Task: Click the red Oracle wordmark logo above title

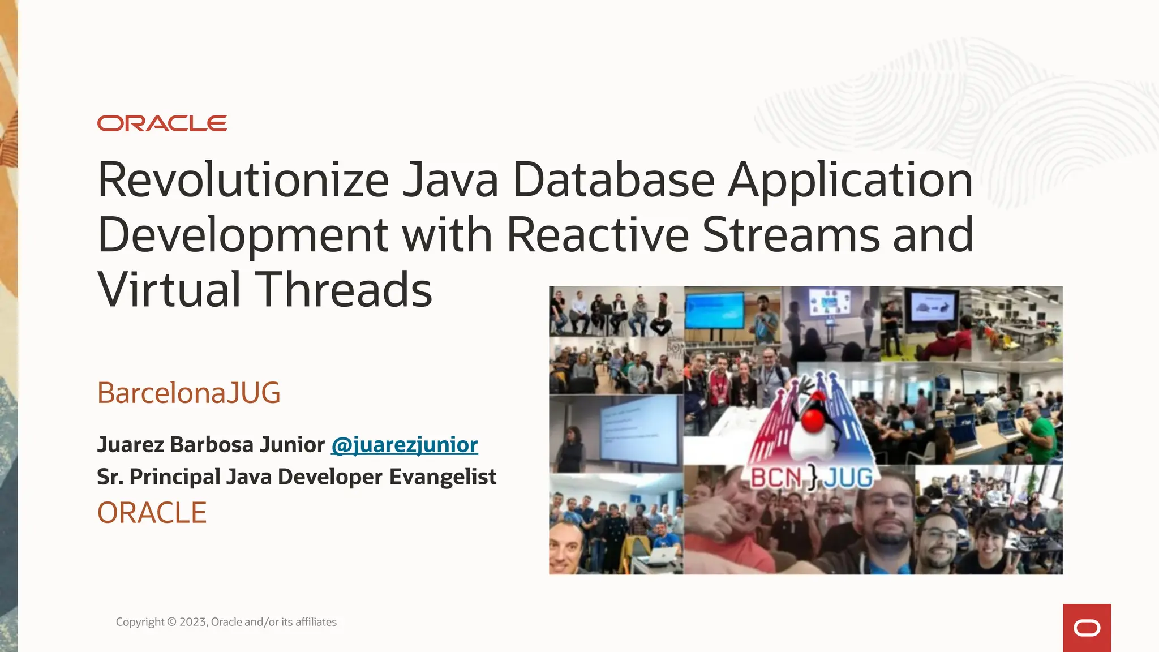Action: pyautogui.click(x=162, y=123)
